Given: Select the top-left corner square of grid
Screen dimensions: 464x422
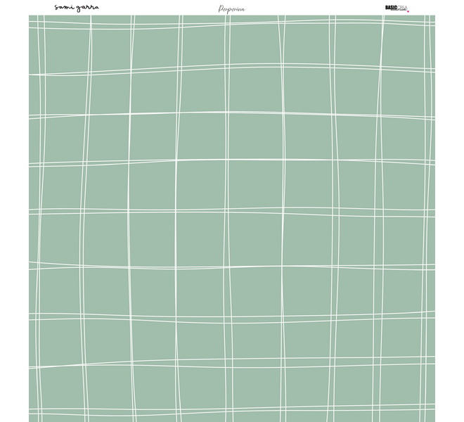Looking at the screenshot, I should tap(34, 19).
